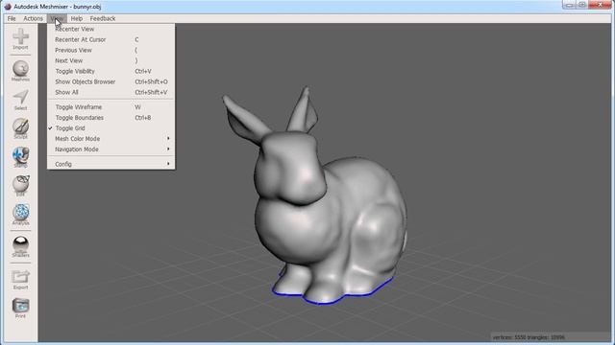Activate the Select tool arrow icon
Image resolution: width=615 pixels, height=345 pixels.
[x=20, y=100]
